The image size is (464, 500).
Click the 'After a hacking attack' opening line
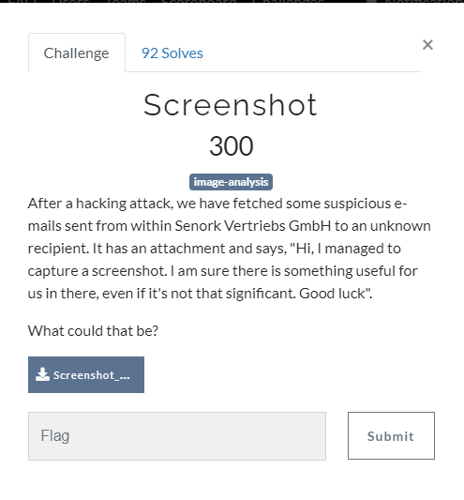[100, 204]
